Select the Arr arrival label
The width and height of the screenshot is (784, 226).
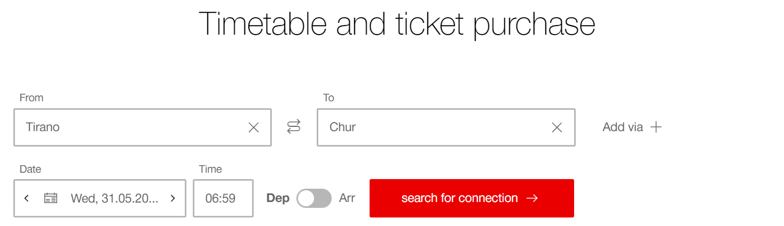click(x=347, y=198)
